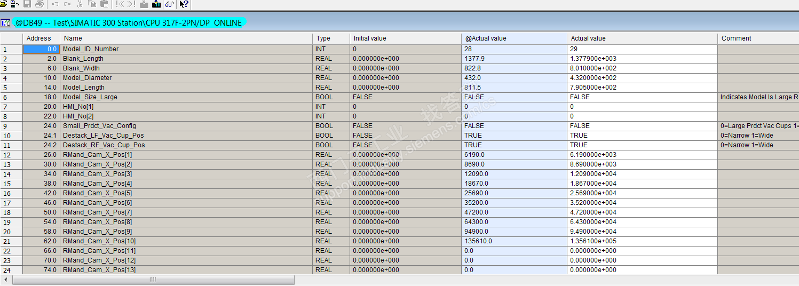The height and width of the screenshot is (286, 799).
Task: Click the horizontal scrollbar thumb
Action: (153, 280)
